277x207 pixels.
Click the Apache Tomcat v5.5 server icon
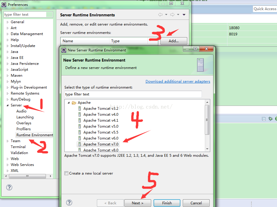pos(80,132)
